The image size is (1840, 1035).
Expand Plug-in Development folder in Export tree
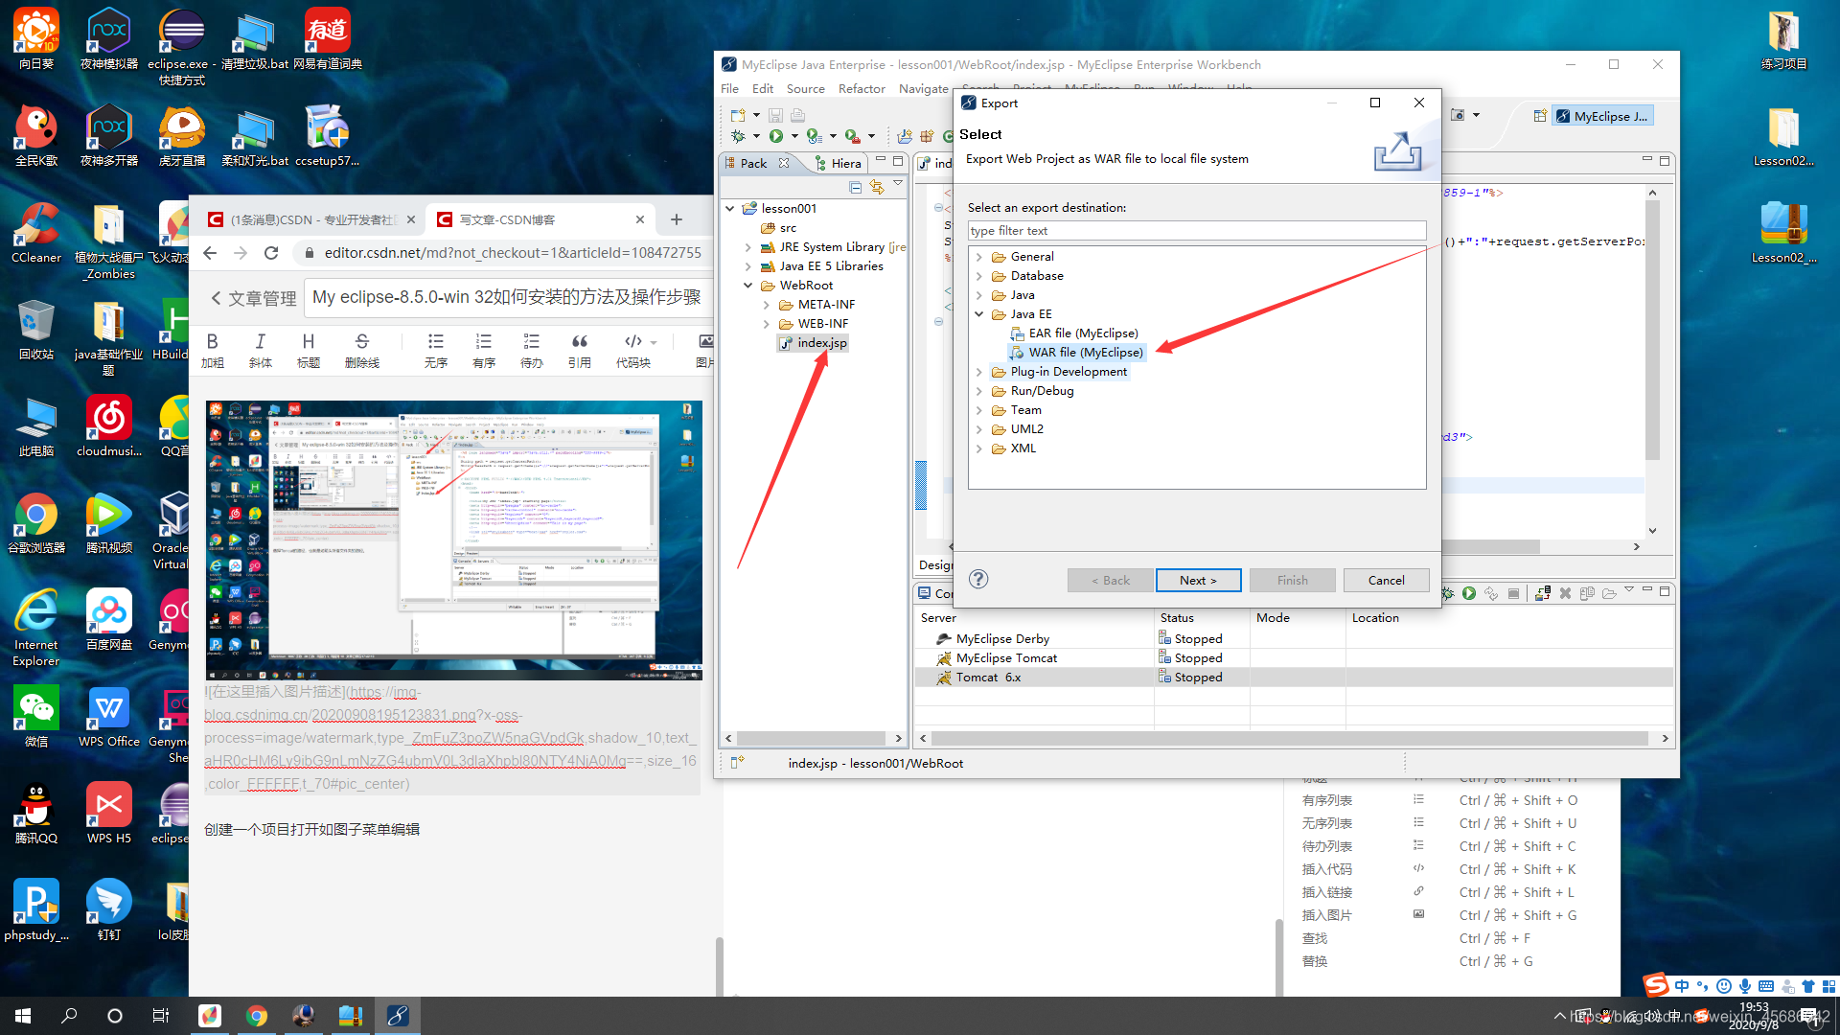(x=978, y=372)
